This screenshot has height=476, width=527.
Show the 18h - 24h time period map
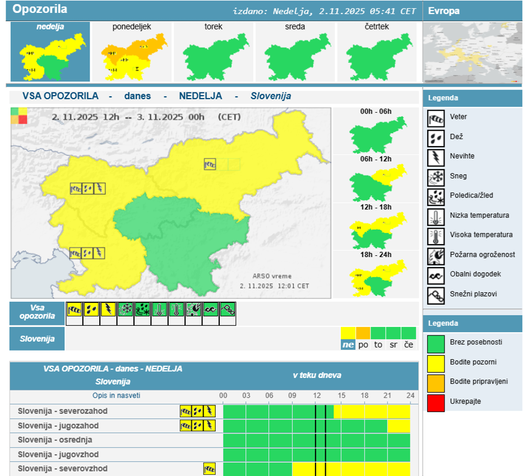pos(376,278)
